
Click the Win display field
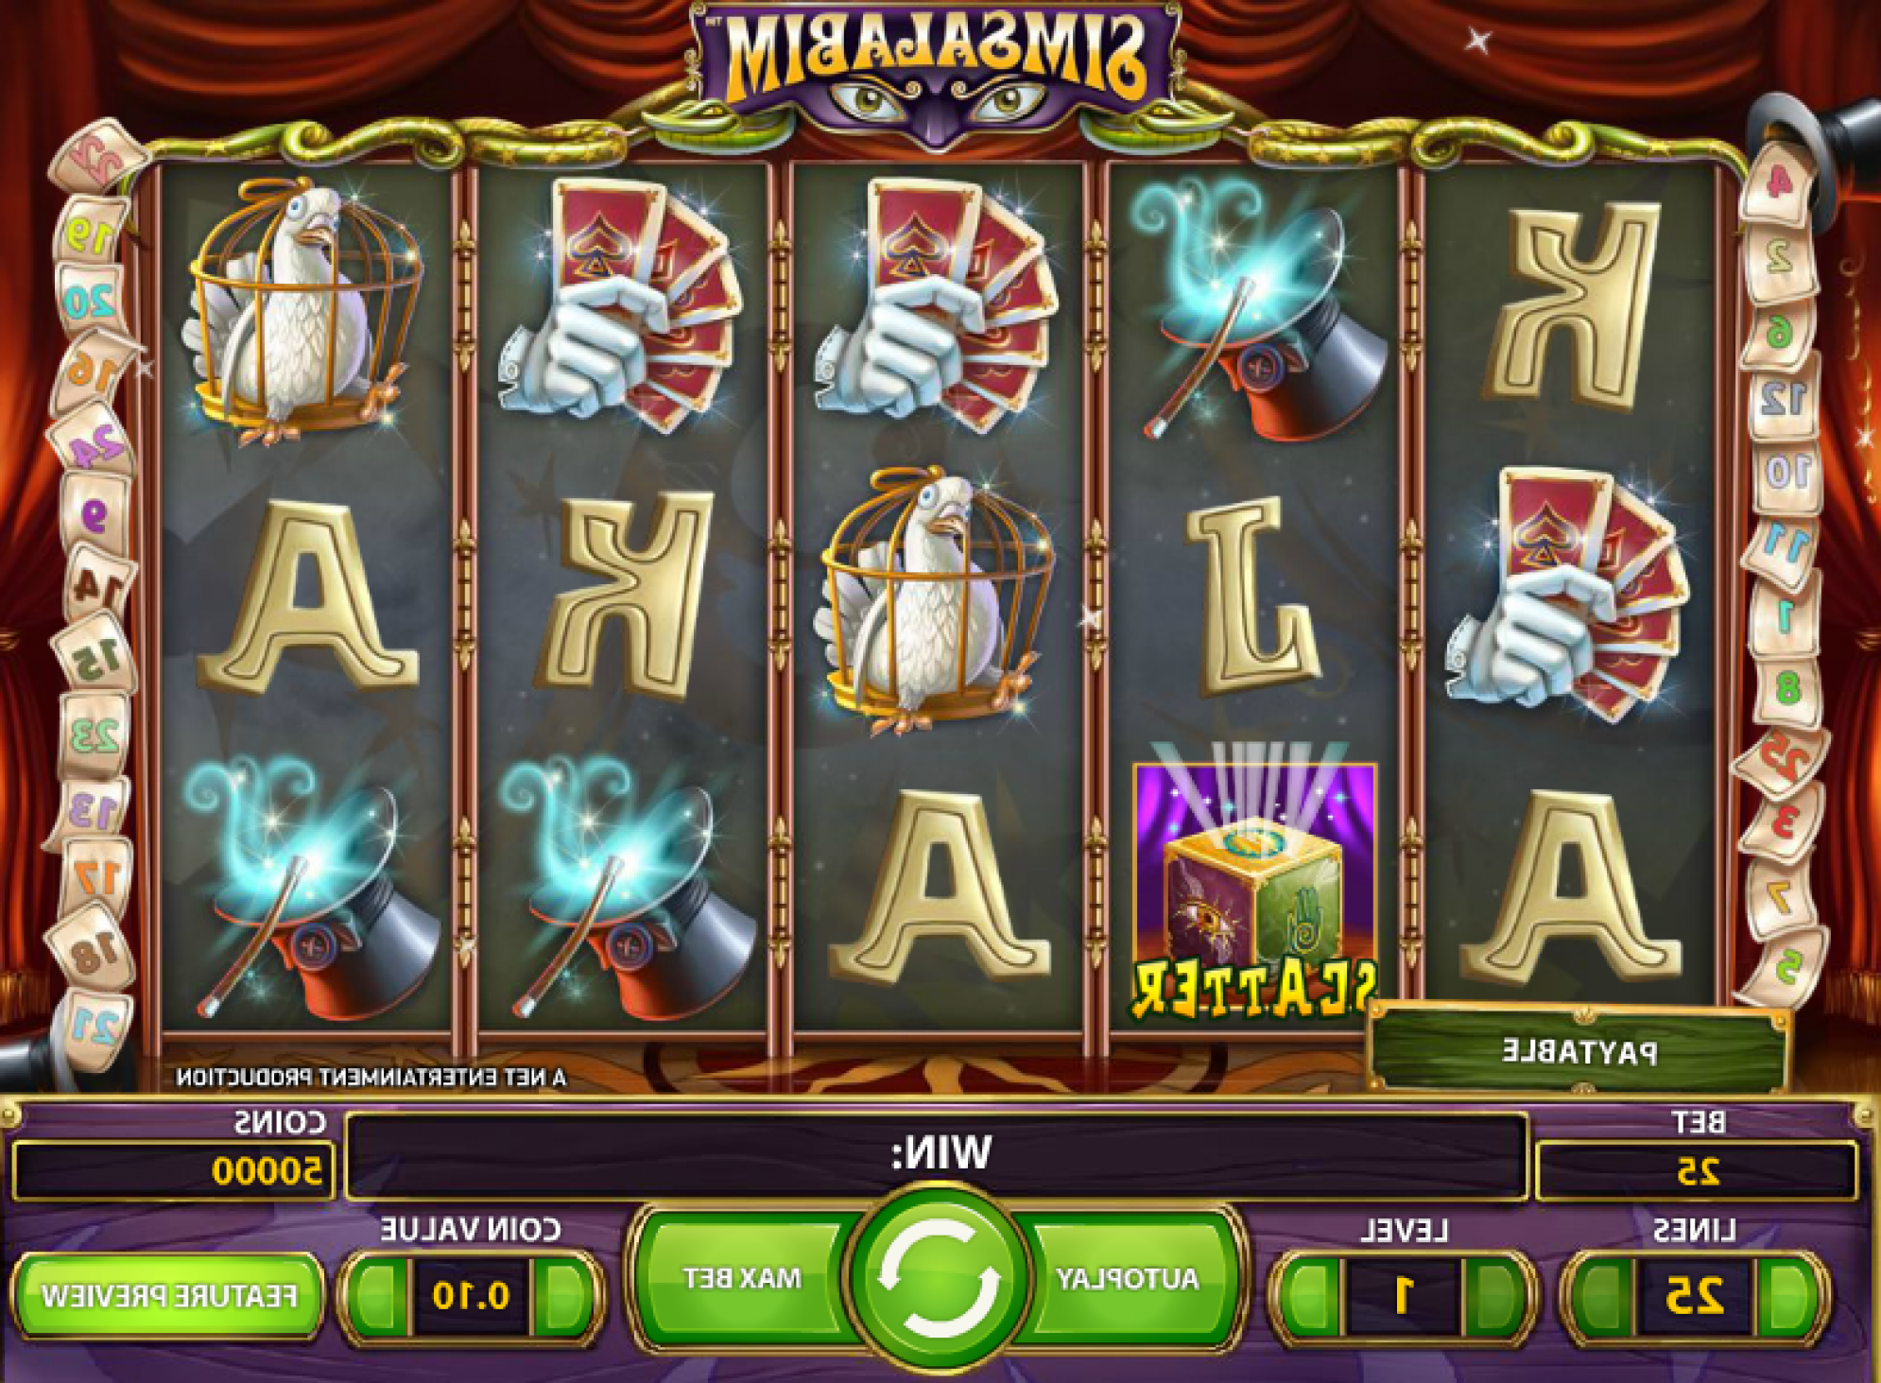pos(937,1155)
